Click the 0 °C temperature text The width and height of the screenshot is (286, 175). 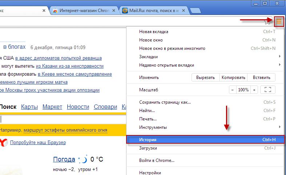(x=97, y=159)
